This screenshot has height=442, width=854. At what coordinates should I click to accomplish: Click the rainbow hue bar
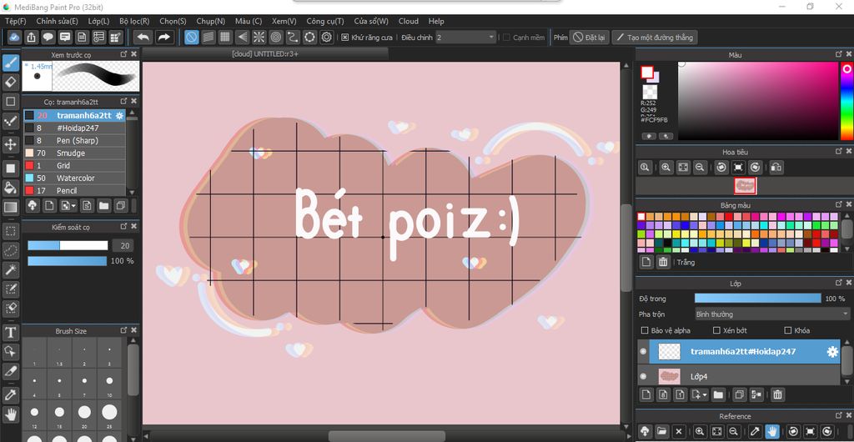(847, 101)
